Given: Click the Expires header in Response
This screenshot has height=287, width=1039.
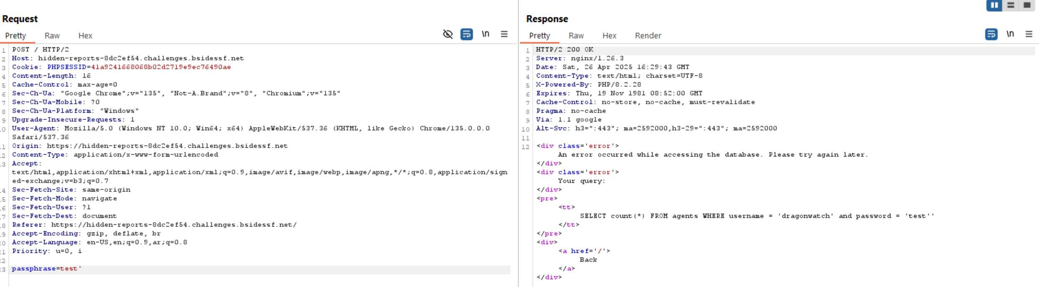Looking at the screenshot, I should pos(619,93).
